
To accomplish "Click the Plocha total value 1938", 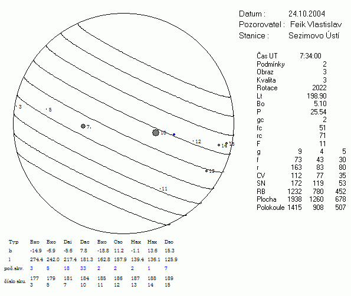I will [x=294, y=199].
